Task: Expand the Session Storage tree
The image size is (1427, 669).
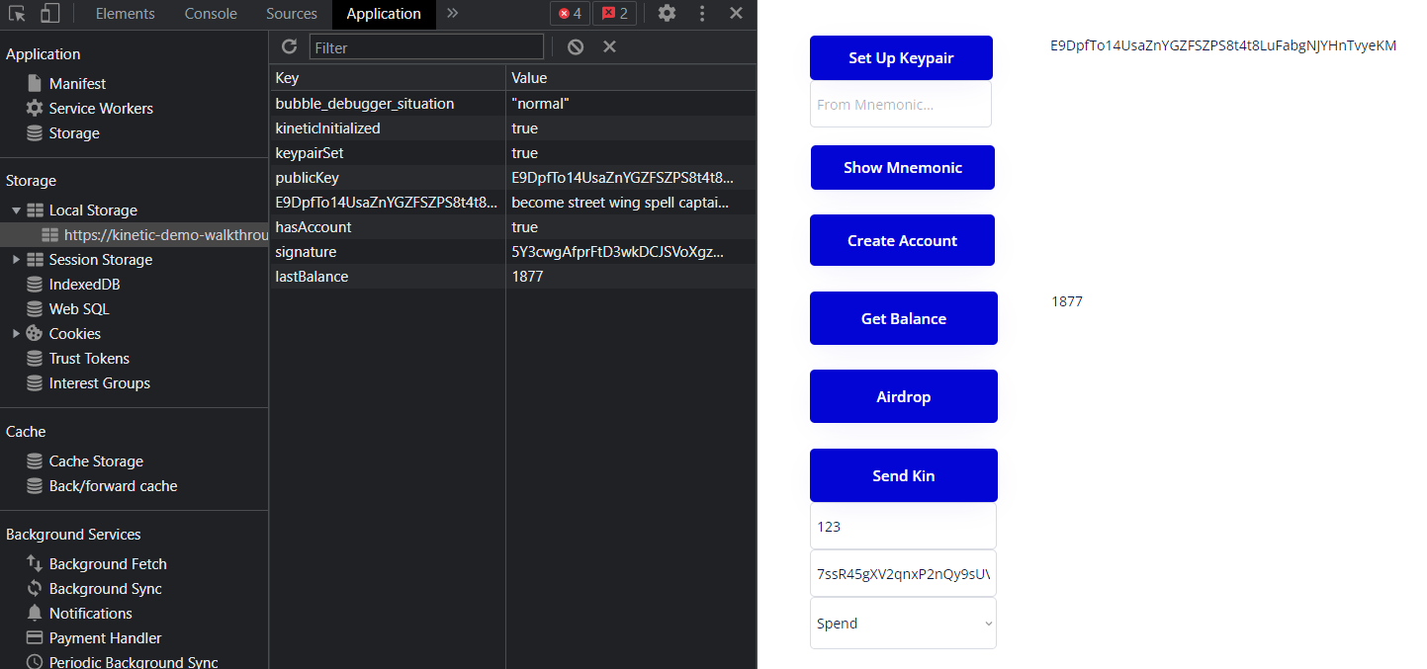Action: point(16,260)
